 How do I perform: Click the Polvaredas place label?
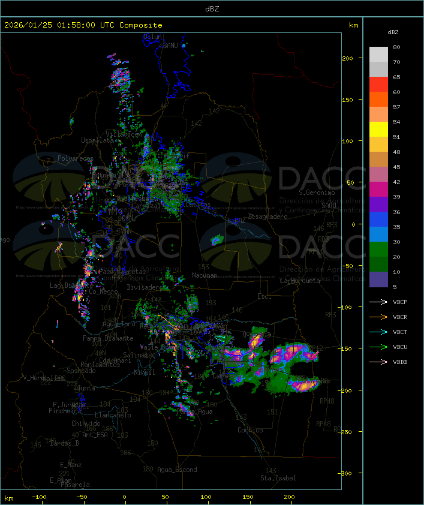[76, 158]
